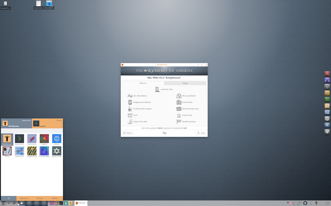Open the Connman desktop file icon
The image size is (331, 206).
coord(39,5)
